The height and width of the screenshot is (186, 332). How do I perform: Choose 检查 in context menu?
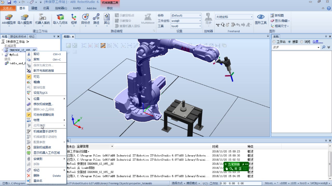click(x=46, y=82)
